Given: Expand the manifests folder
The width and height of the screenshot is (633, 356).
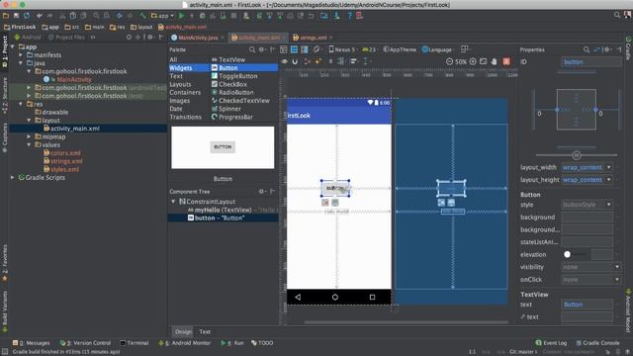Looking at the screenshot, I should coord(21,55).
